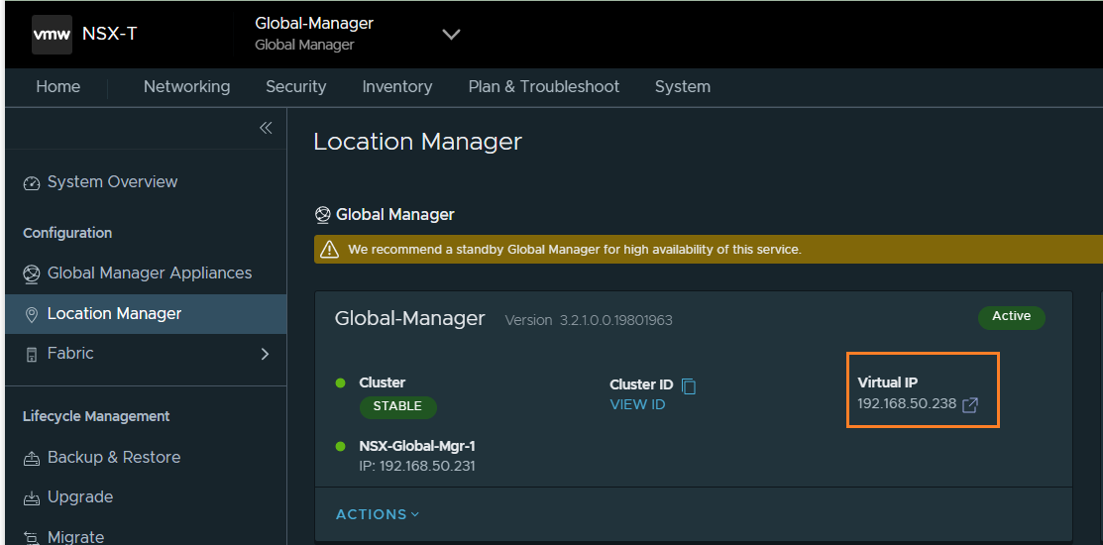Click the System Overview gauge icon
1103x545 pixels.
tap(31, 183)
